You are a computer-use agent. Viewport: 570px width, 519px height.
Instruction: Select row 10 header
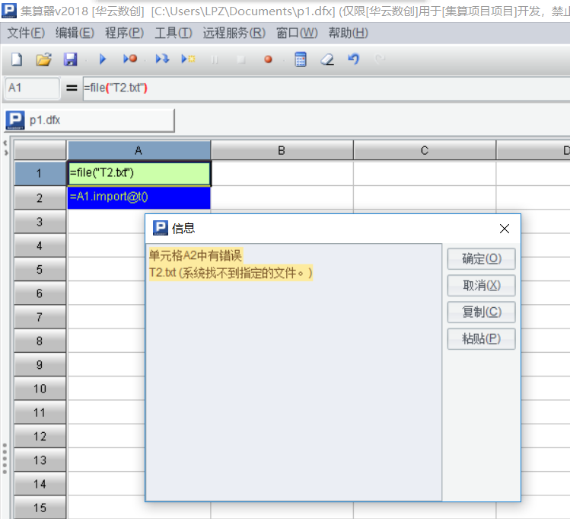[40, 389]
